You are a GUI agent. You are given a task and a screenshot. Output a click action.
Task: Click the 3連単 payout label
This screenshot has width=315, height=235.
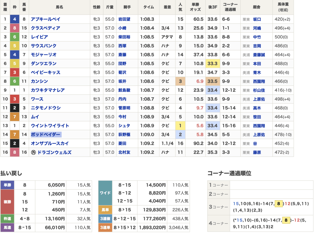tap(105, 227)
